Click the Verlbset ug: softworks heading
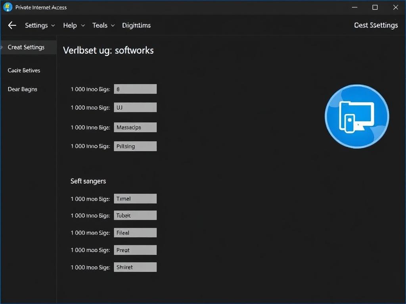 [108, 50]
